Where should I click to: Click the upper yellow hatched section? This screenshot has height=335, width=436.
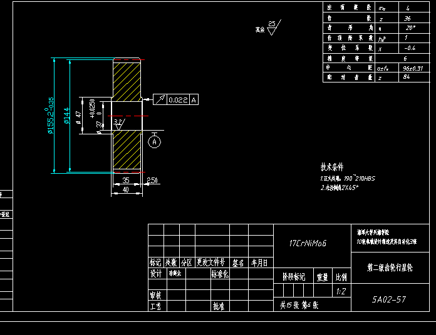click(127, 82)
